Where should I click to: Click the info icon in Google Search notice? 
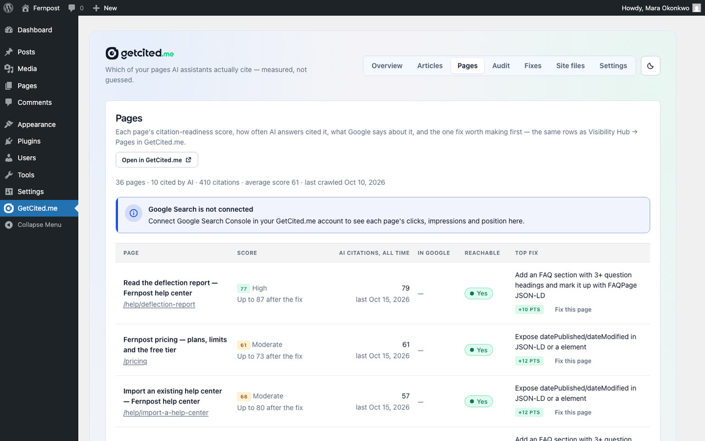[x=133, y=213]
